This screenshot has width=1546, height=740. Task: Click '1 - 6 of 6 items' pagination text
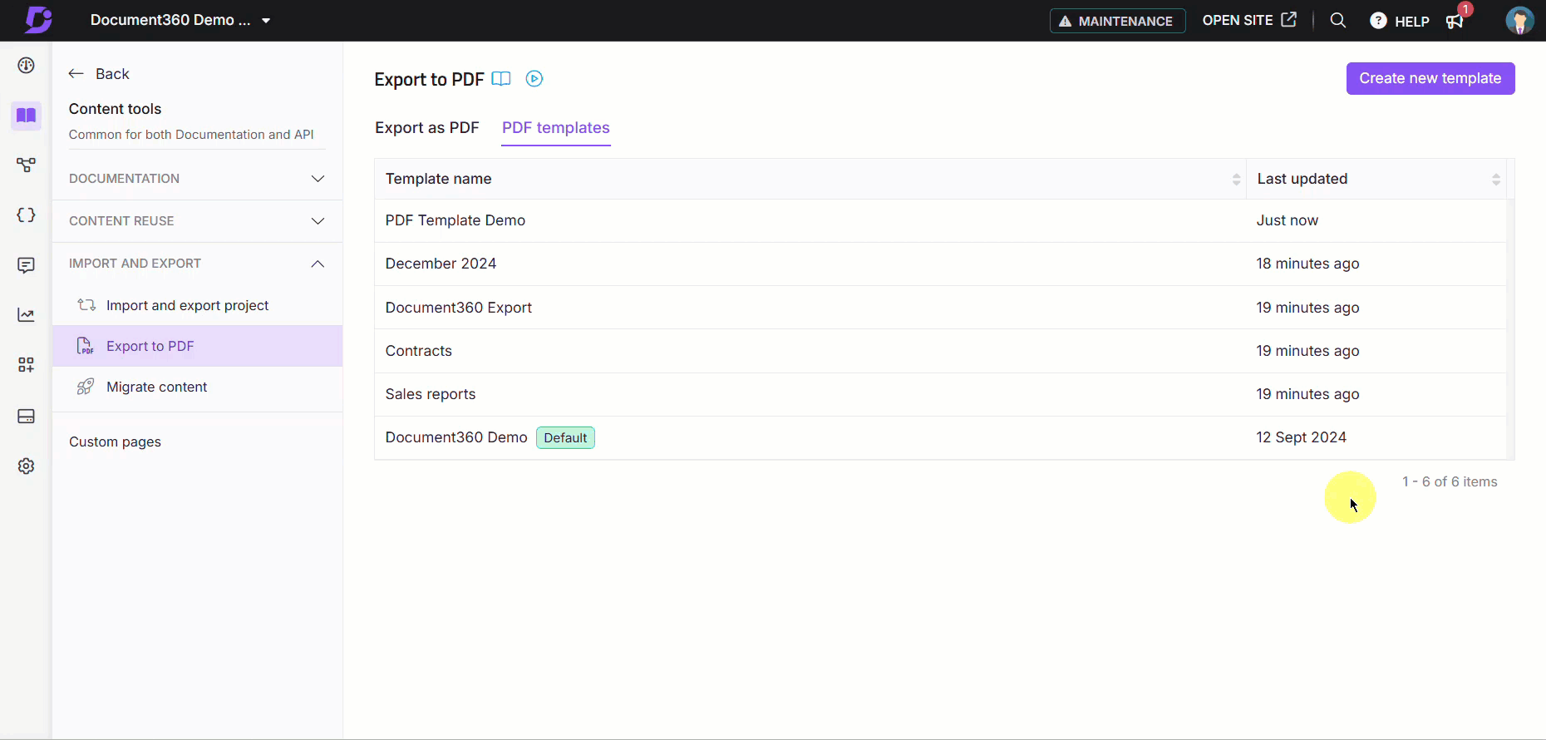(1450, 481)
